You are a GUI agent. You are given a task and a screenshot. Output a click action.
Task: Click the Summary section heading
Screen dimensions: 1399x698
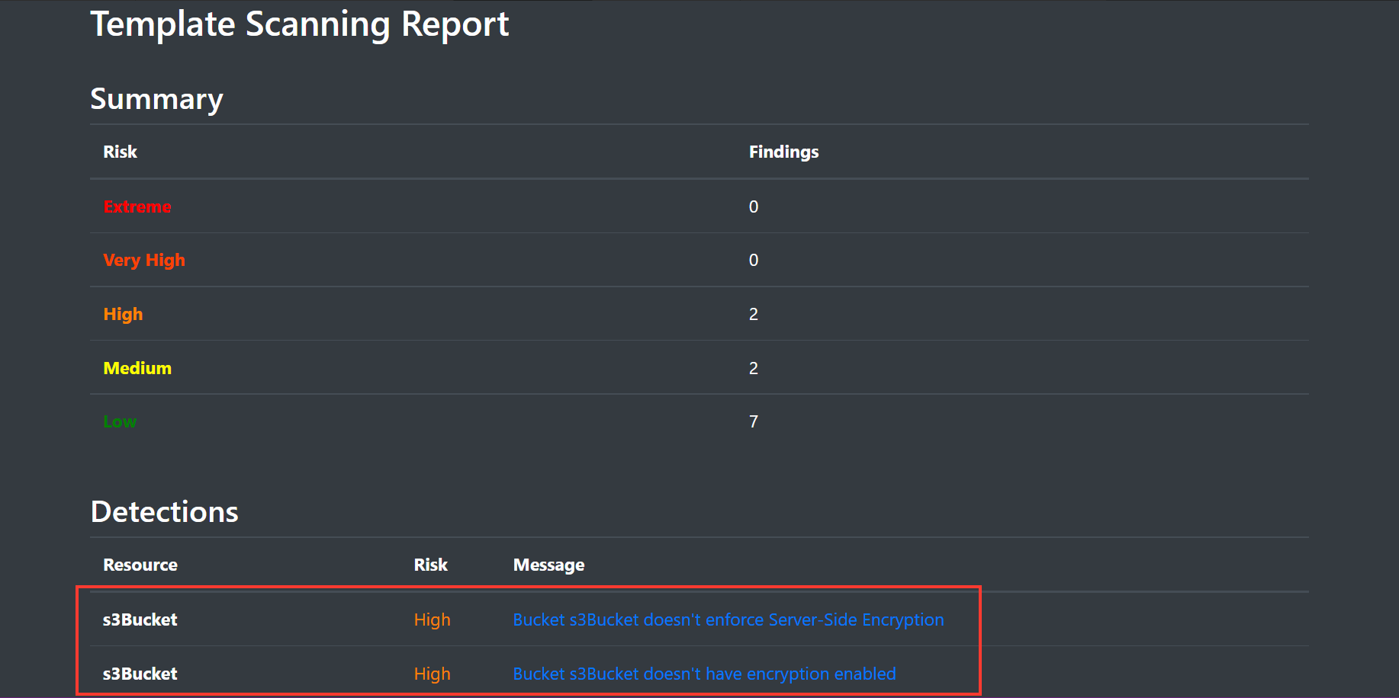coord(156,99)
